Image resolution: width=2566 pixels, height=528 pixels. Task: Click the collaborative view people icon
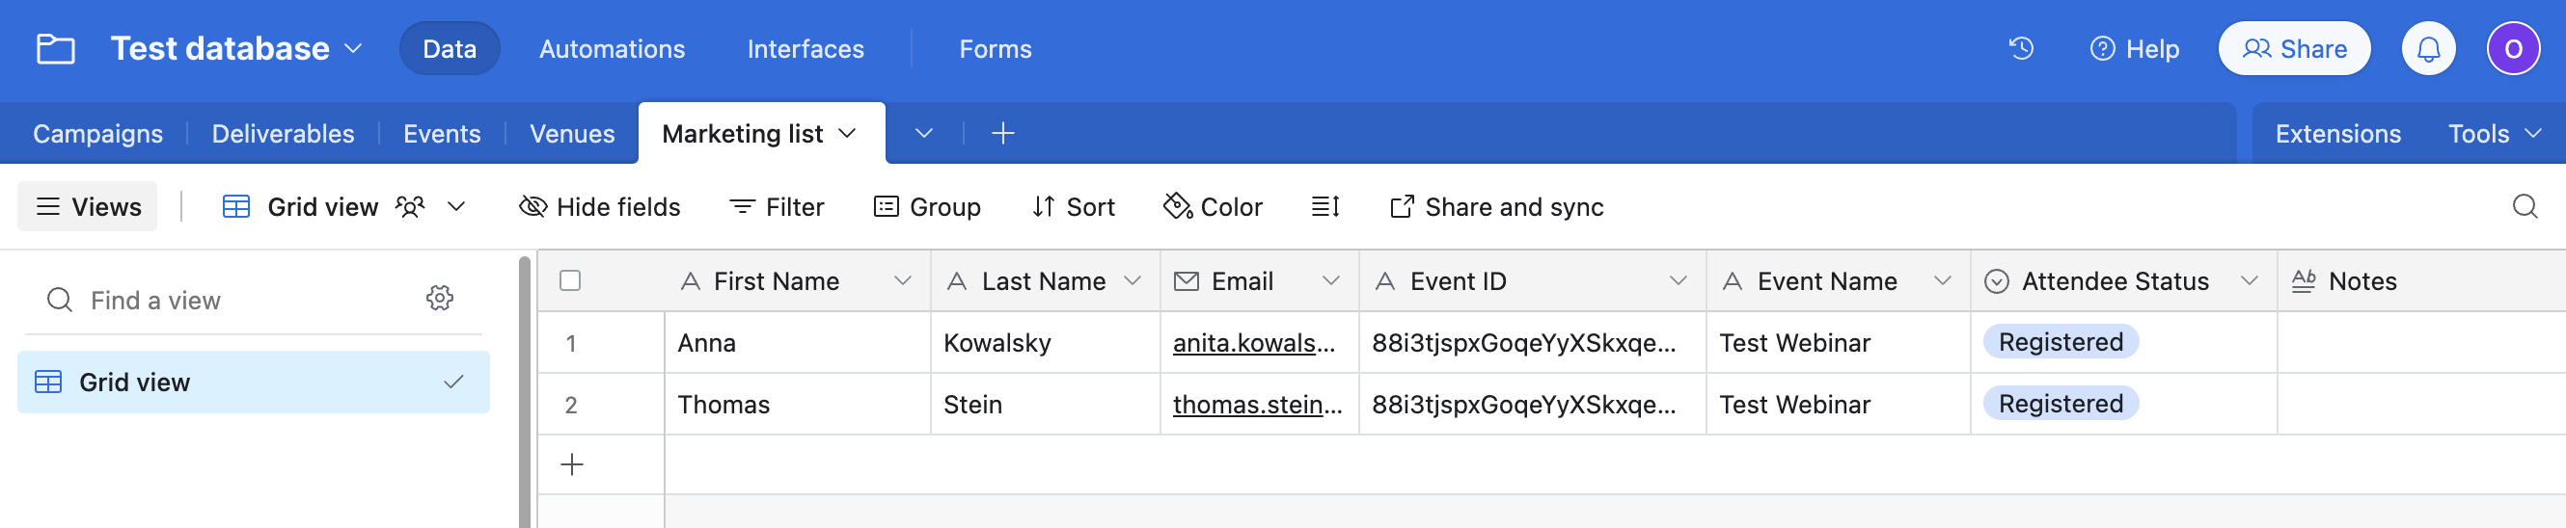(x=409, y=207)
